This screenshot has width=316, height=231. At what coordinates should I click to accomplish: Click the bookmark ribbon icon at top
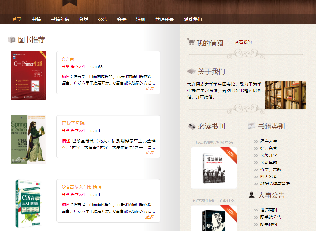pyautogui.click(x=70, y=3)
